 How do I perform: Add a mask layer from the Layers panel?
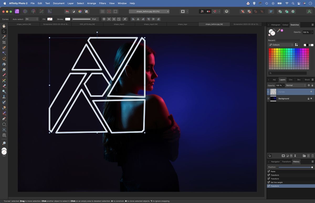(x=283, y=156)
